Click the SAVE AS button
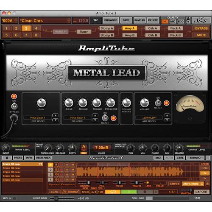 pyautogui.click(x=139, y=20)
